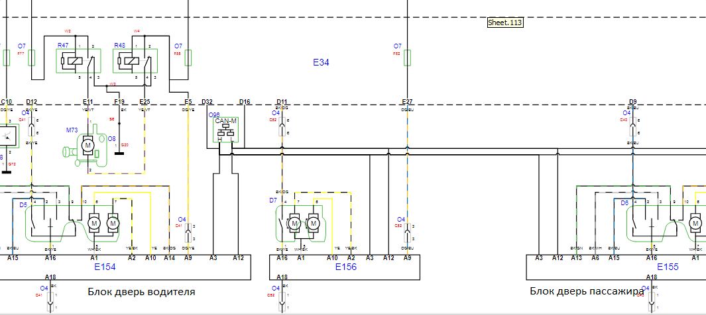Click the E154 driver door block label
Screen dimensions: 706x315
pyautogui.click(x=105, y=267)
